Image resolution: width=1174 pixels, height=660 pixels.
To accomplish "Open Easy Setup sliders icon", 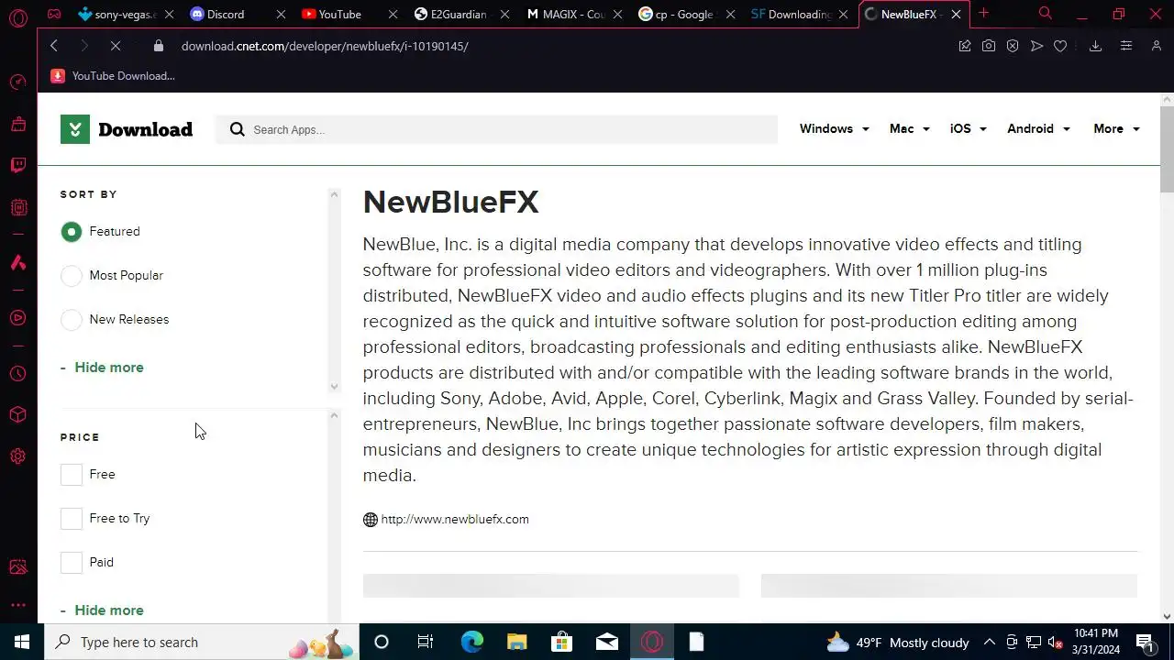I will coord(1126,46).
